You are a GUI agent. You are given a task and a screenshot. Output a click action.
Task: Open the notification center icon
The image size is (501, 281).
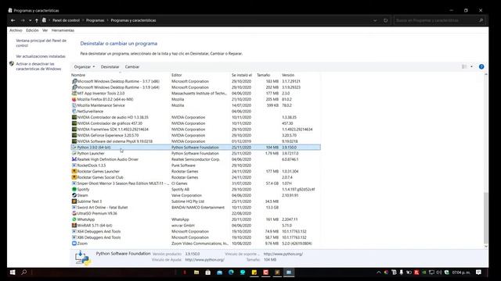click(x=478, y=272)
